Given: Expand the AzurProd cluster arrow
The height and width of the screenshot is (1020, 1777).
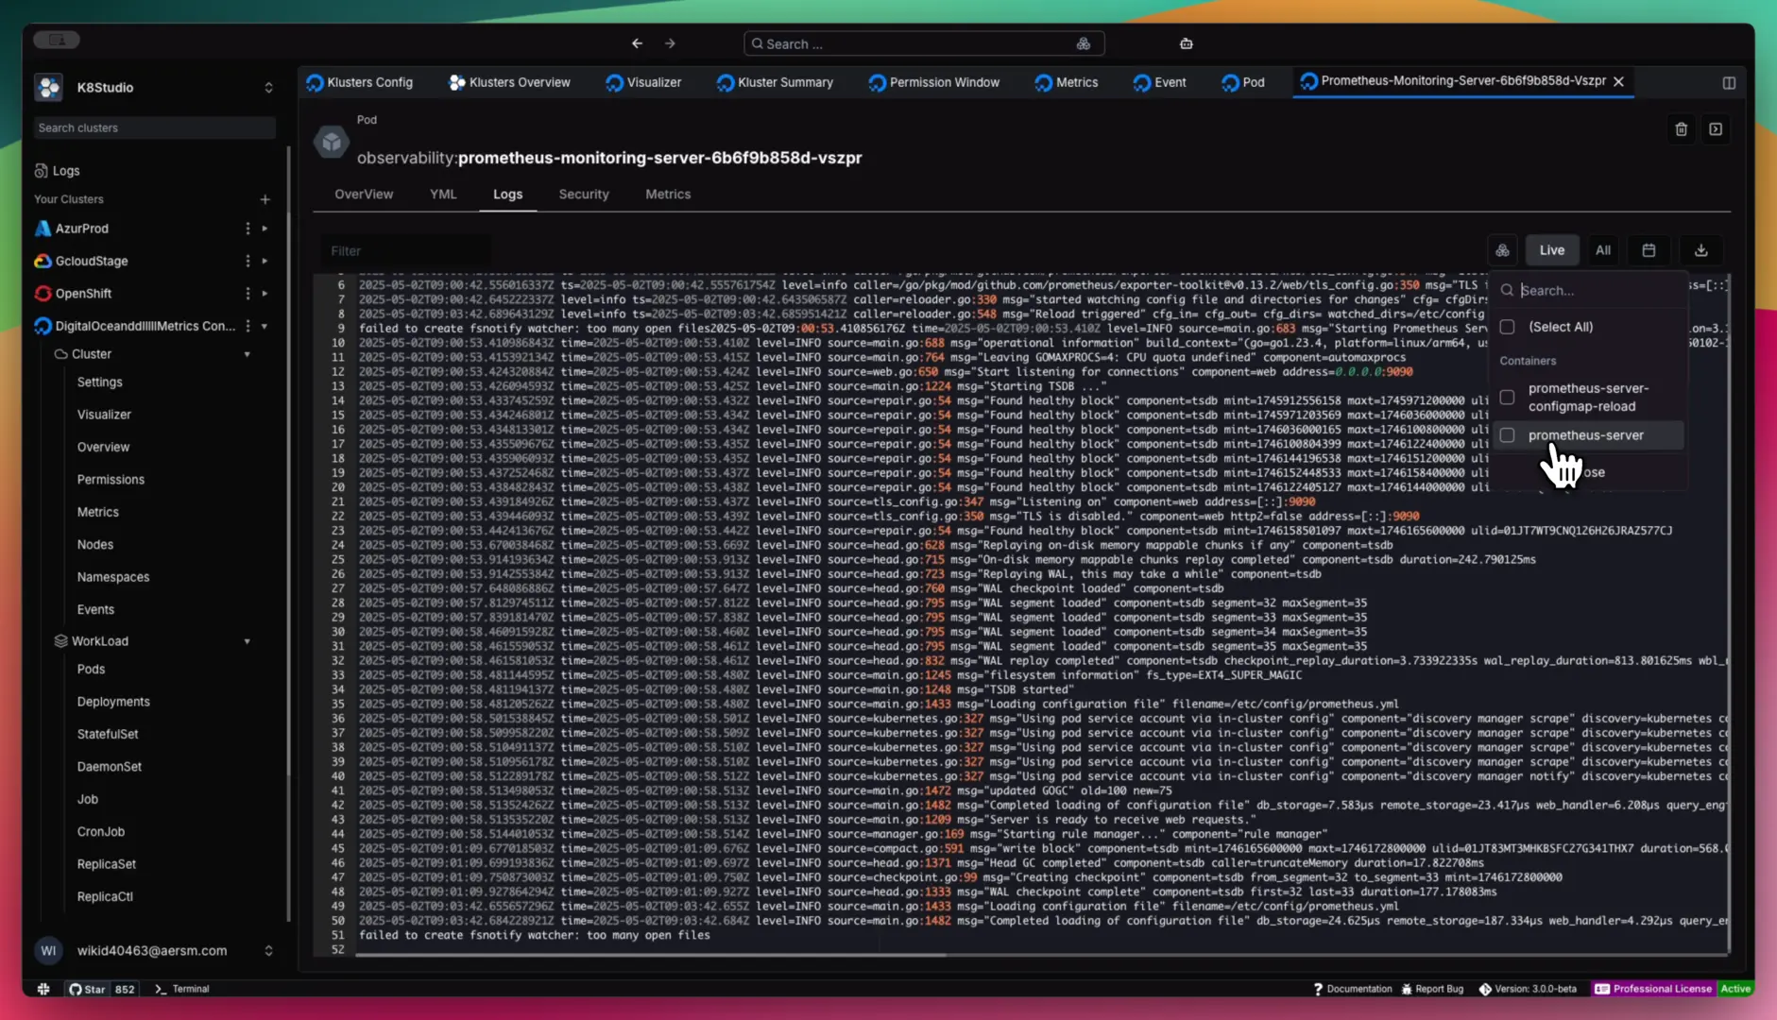Looking at the screenshot, I should (265, 229).
